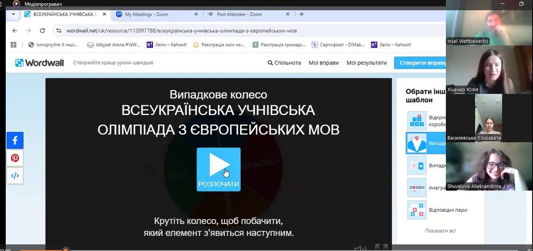Viewport: 533px width, 251px height.
Task: Share the activity on Facebook
Action: 15,140
